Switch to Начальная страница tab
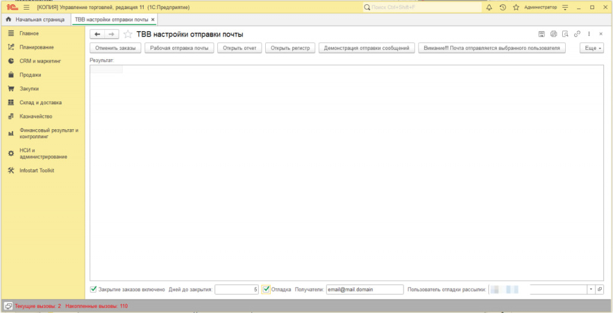Screen dimensions: 613x313 point(35,19)
